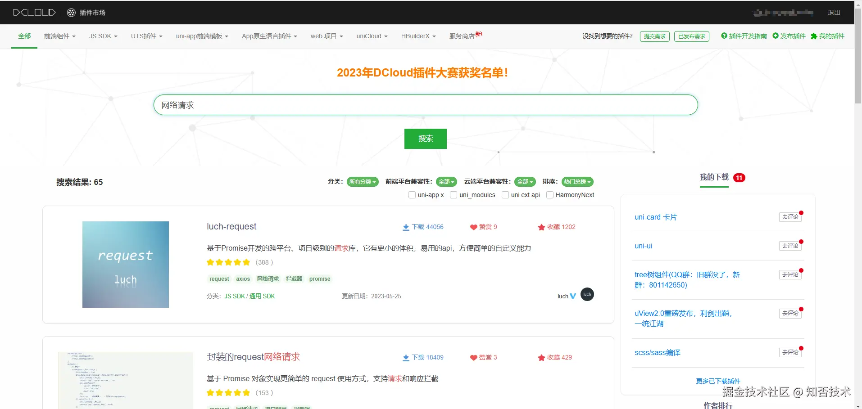The width and height of the screenshot is (862, 409).
Task: Click the DCloud logo in the header
Action: pos(34,13)
